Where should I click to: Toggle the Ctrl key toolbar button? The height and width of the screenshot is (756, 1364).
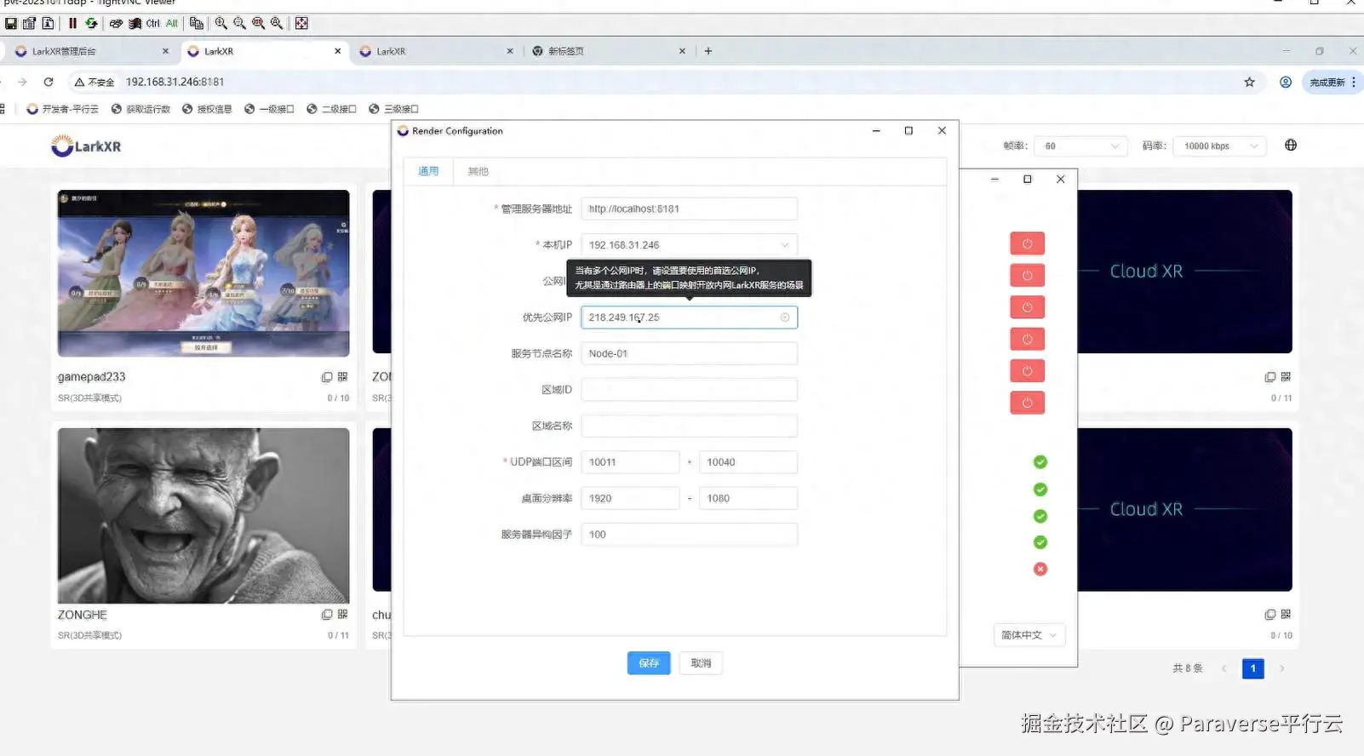(153, 23)
